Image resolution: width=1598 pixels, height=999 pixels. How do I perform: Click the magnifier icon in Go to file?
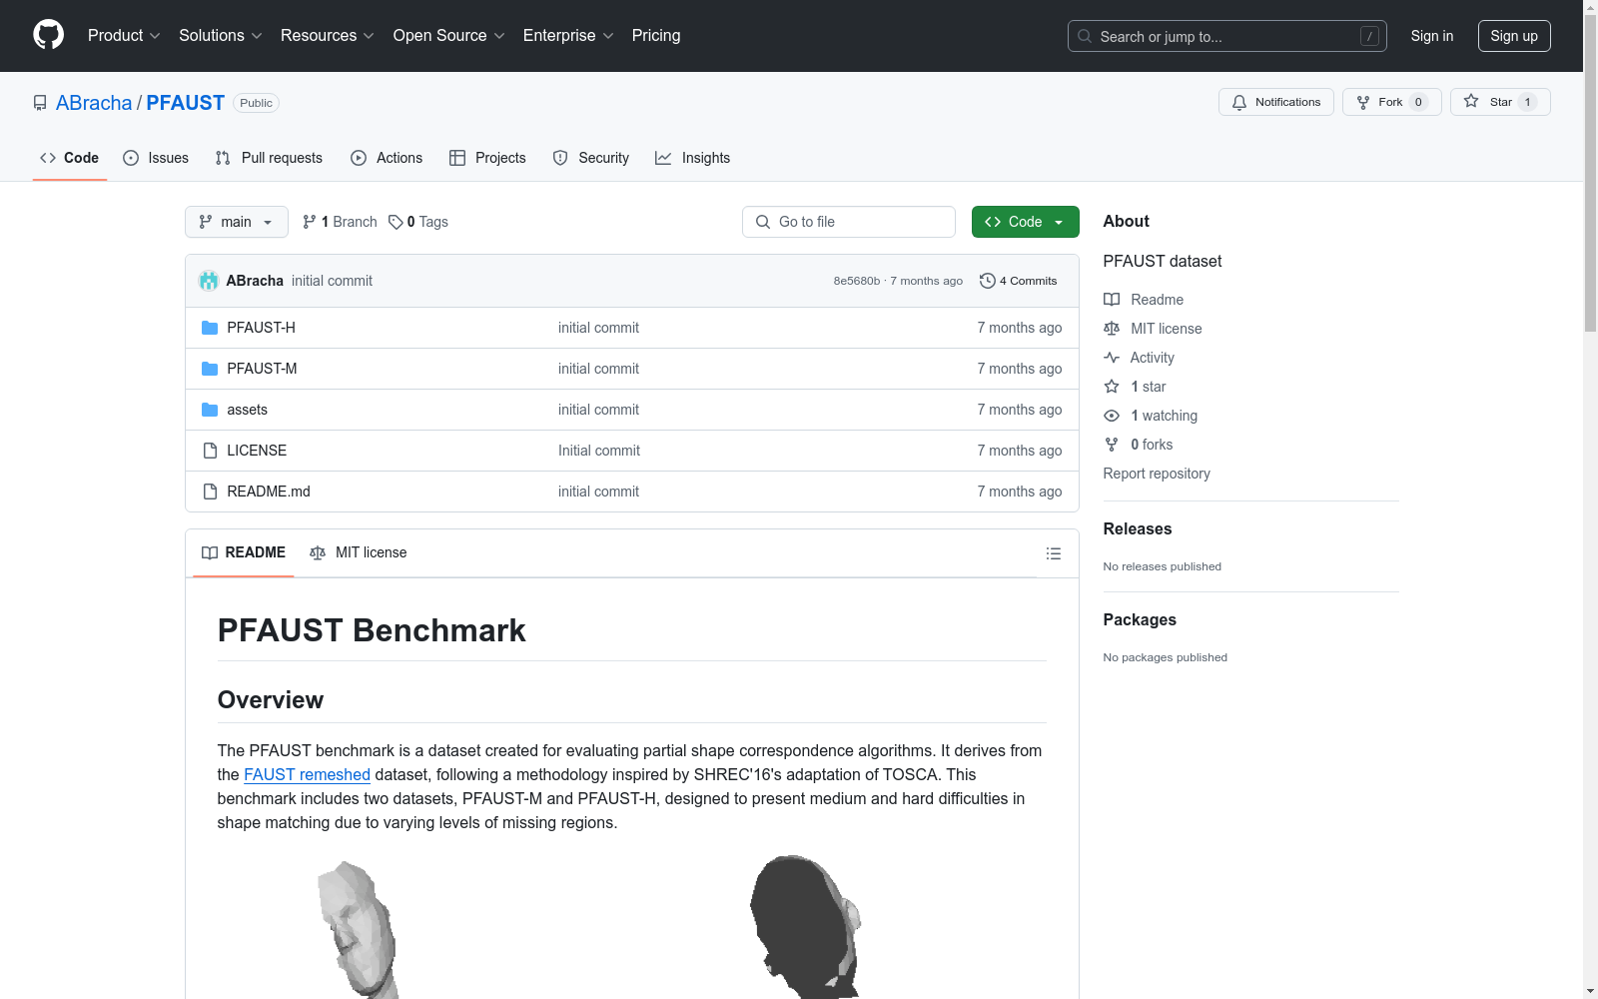(763, 222)
